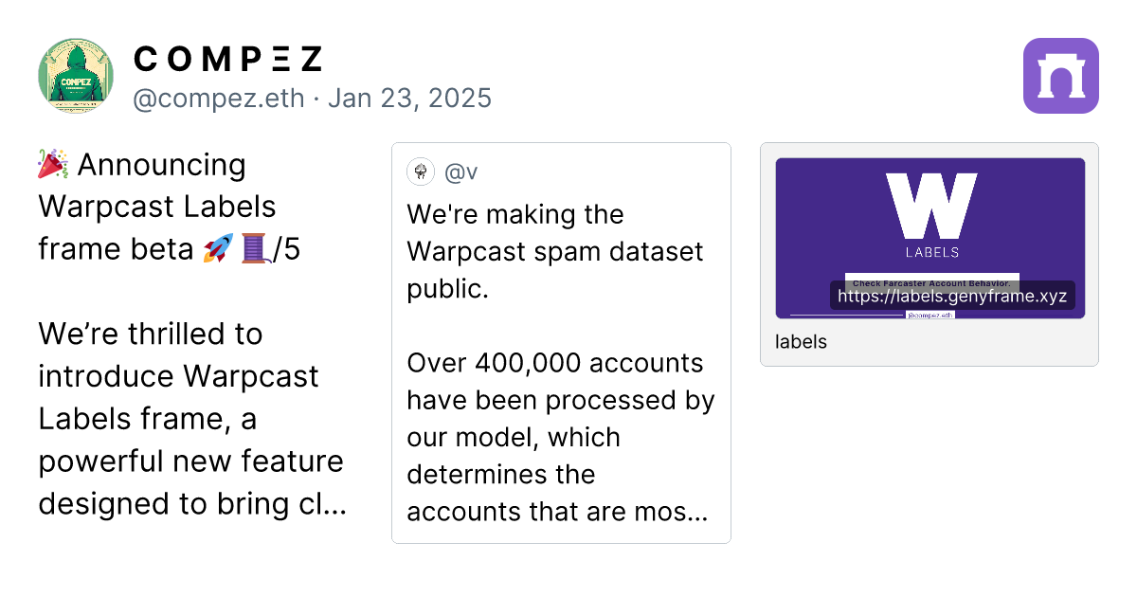The image size is (1137, 597).
Task: Click the Jan 23, 2025 timestamp
Action: click(409, 98)
